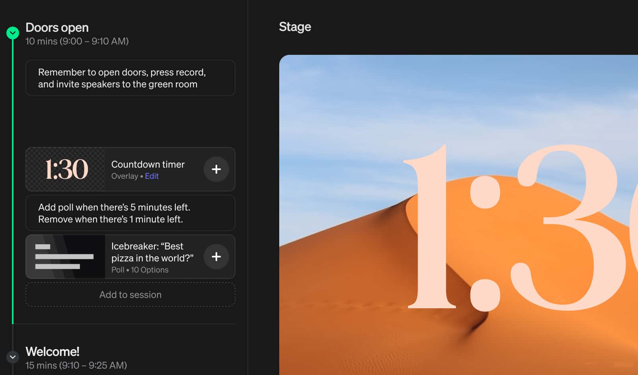The width and height of the screenshot is (638, 375).
Task: Click the Doors open 9:00 – 9:10 AM time
Action: coord(77,41)
